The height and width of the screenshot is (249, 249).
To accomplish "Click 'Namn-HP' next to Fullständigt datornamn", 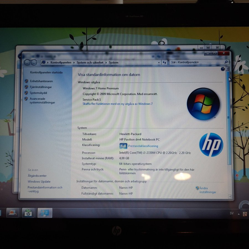I will 126,194.
